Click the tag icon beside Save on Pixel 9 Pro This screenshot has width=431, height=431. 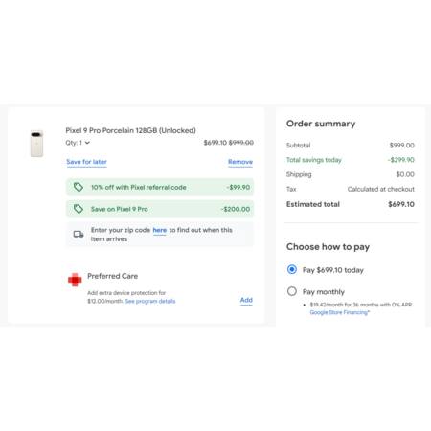[79, 209]
